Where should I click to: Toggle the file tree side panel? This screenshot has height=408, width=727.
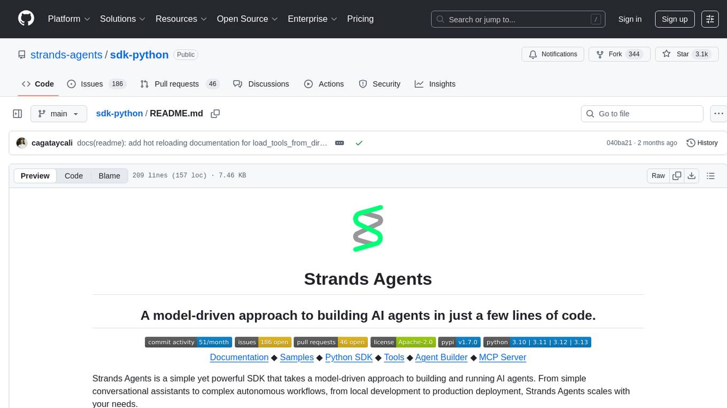(x=18, y=114)
